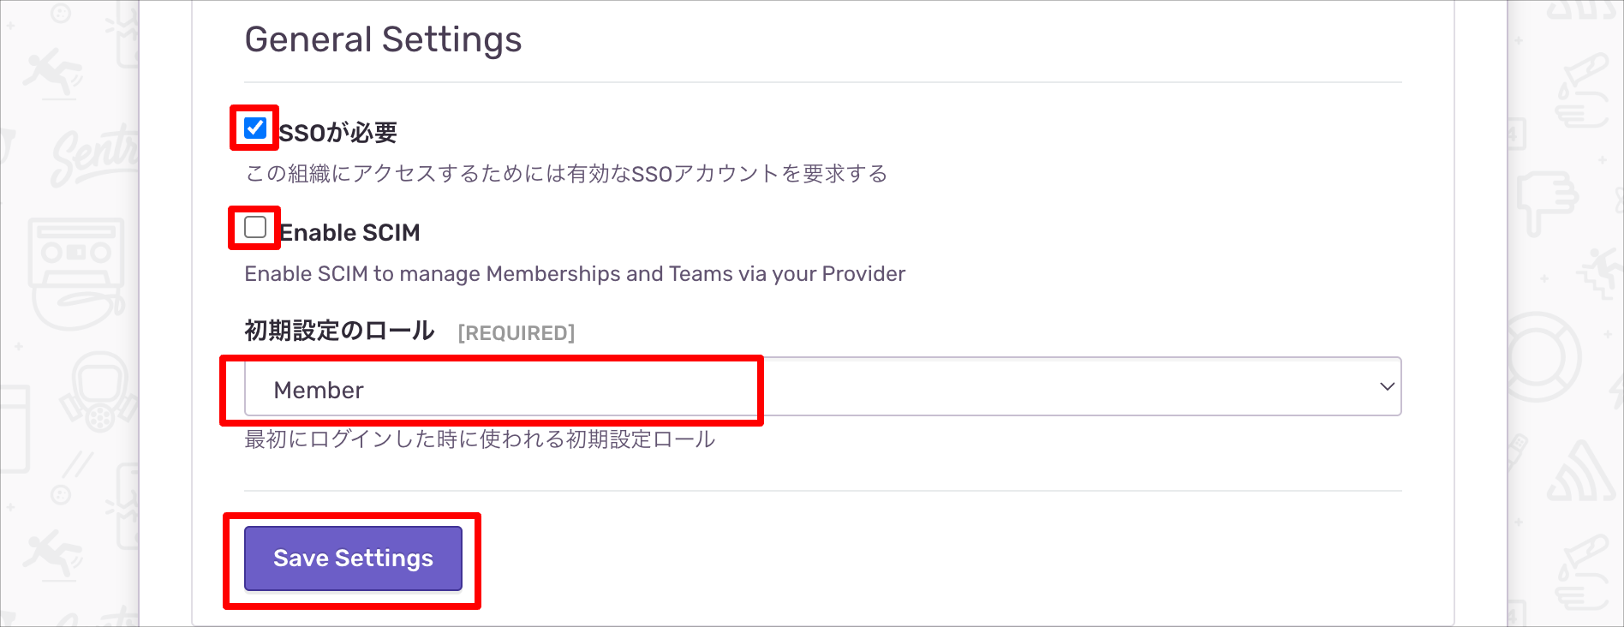Click the default role help text below dropdown
The width and height of the screenshot is (1624, 627).
pos(480,439)
